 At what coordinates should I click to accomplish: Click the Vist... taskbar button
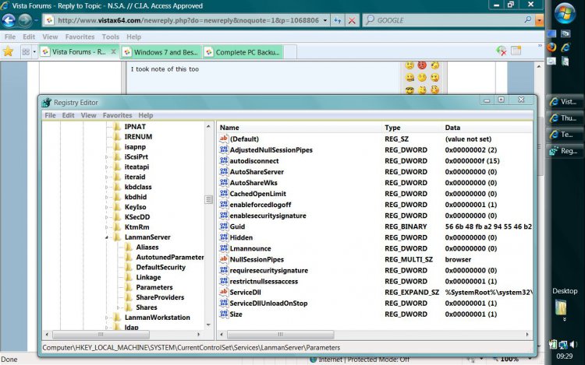coord(564,102)
